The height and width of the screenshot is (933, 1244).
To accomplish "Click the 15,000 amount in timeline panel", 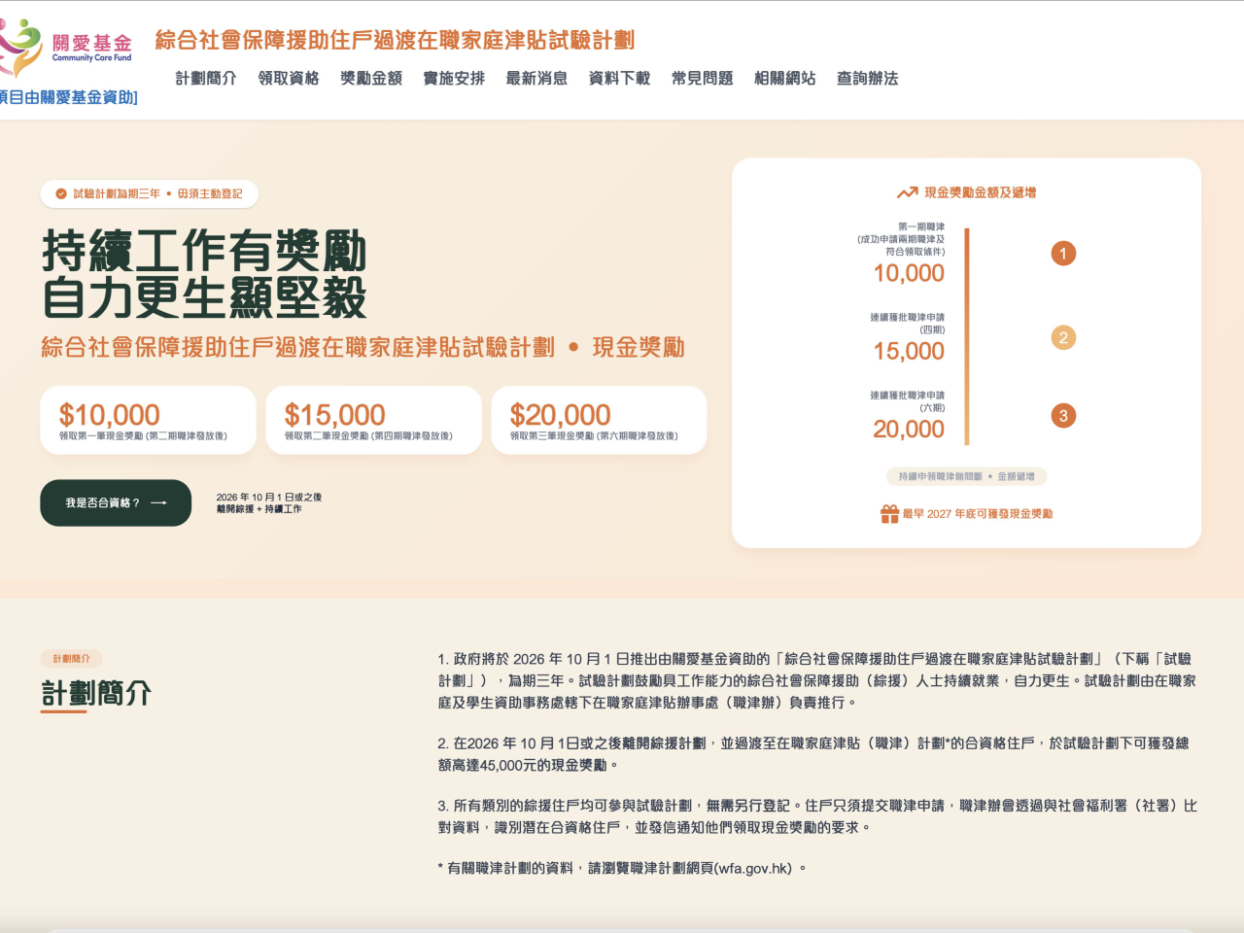I will tap(909, 351).
